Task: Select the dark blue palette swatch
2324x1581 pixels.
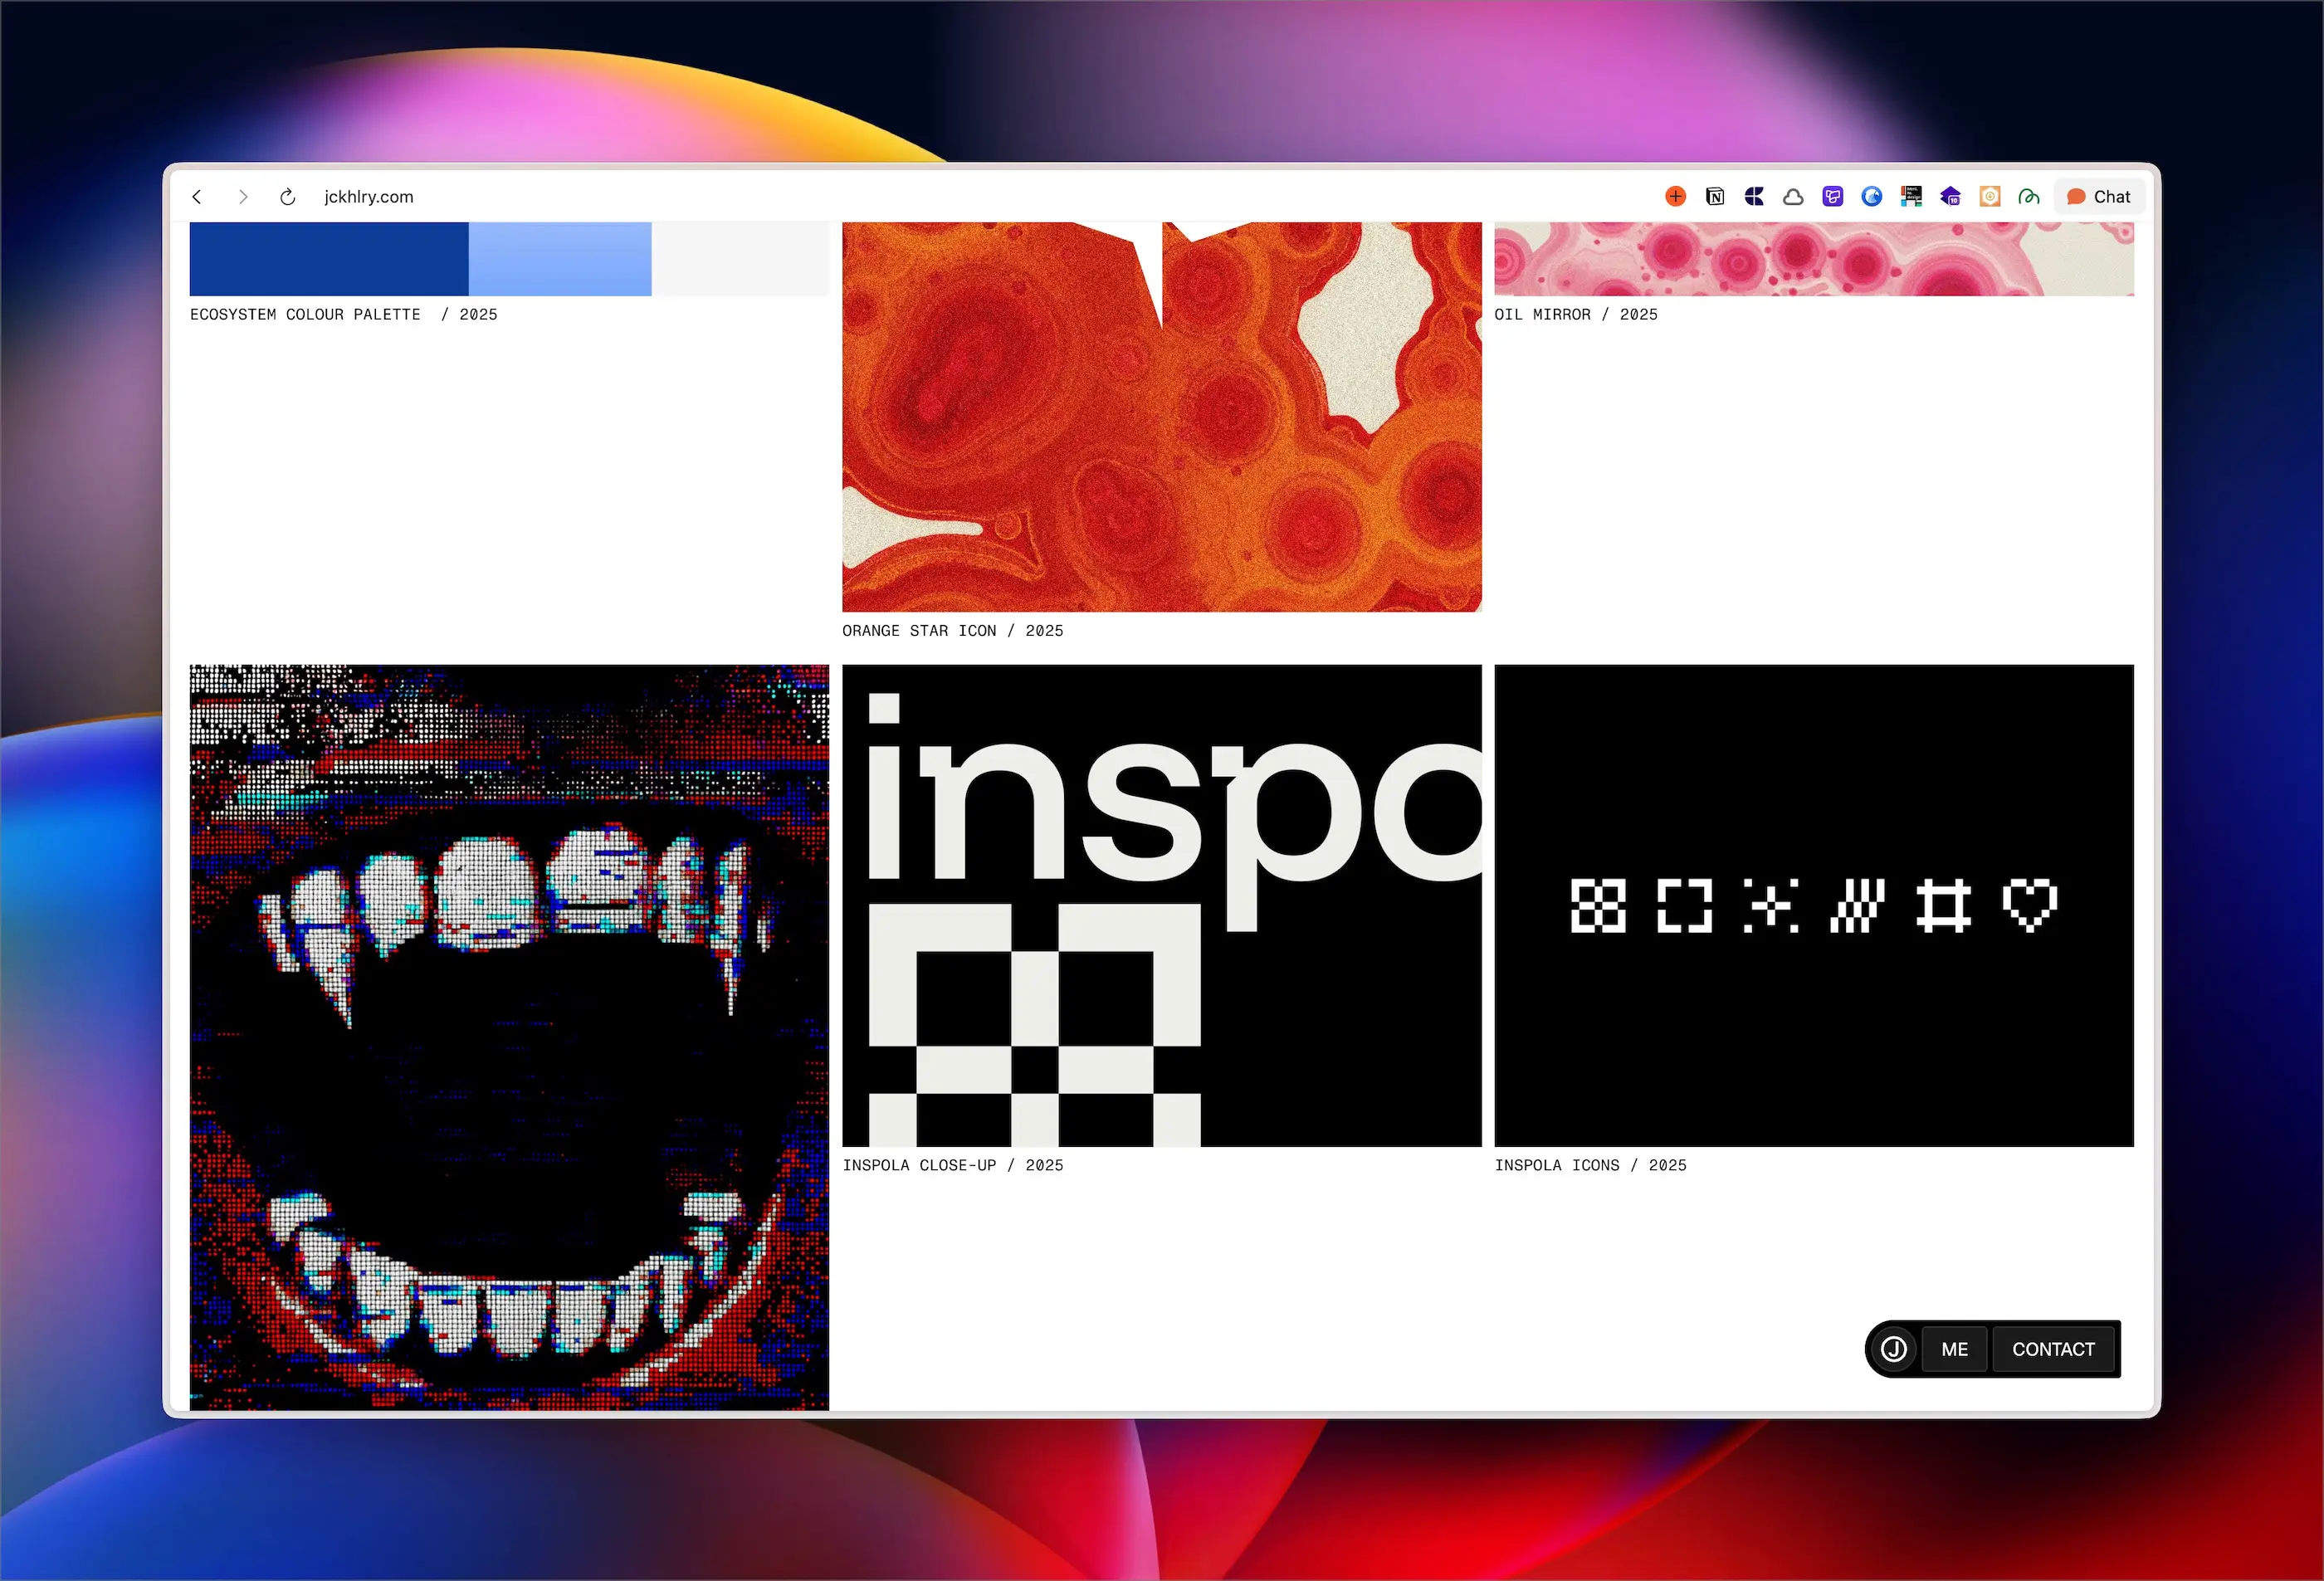Action: (328, 258)
